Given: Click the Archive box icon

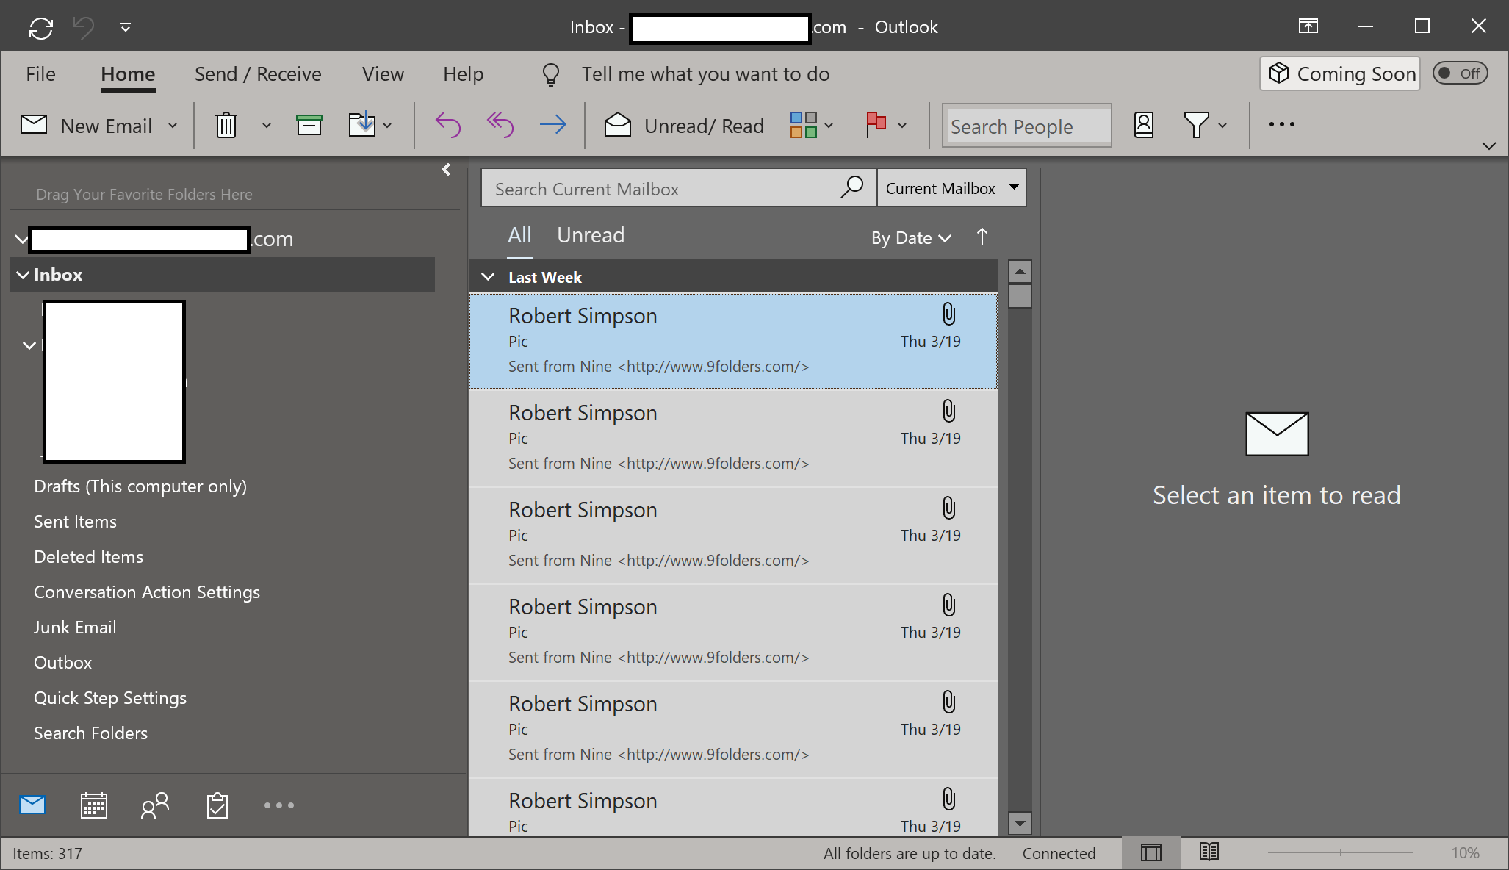Looking at the screenshot, I should point(309,126).
